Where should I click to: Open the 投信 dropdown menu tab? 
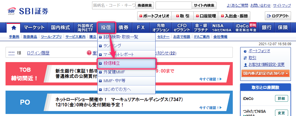106,27
